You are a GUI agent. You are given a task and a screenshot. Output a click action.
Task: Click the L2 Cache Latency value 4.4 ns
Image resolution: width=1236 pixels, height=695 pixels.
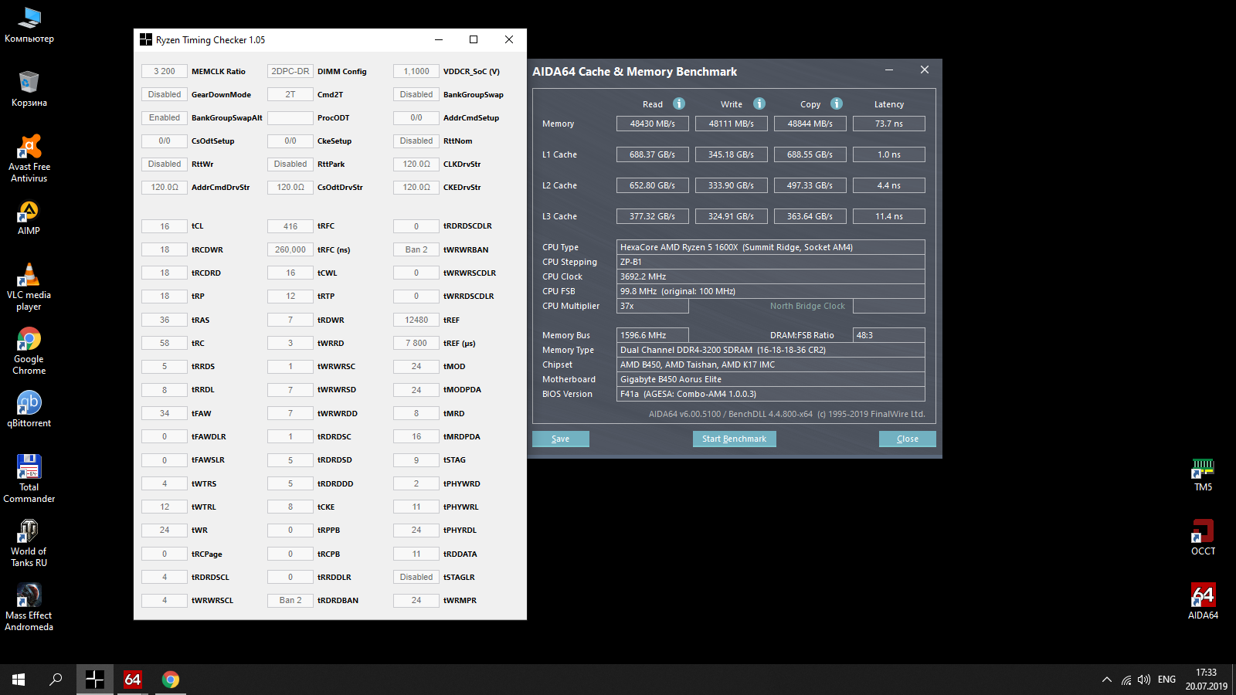tap(889, 185)
